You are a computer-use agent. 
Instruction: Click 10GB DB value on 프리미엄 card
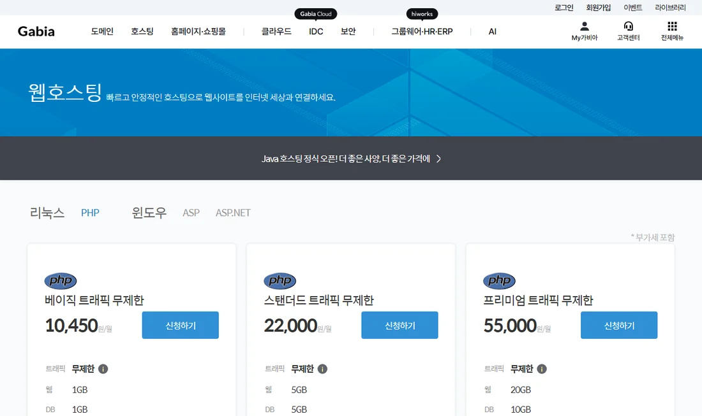click(521, 409)
